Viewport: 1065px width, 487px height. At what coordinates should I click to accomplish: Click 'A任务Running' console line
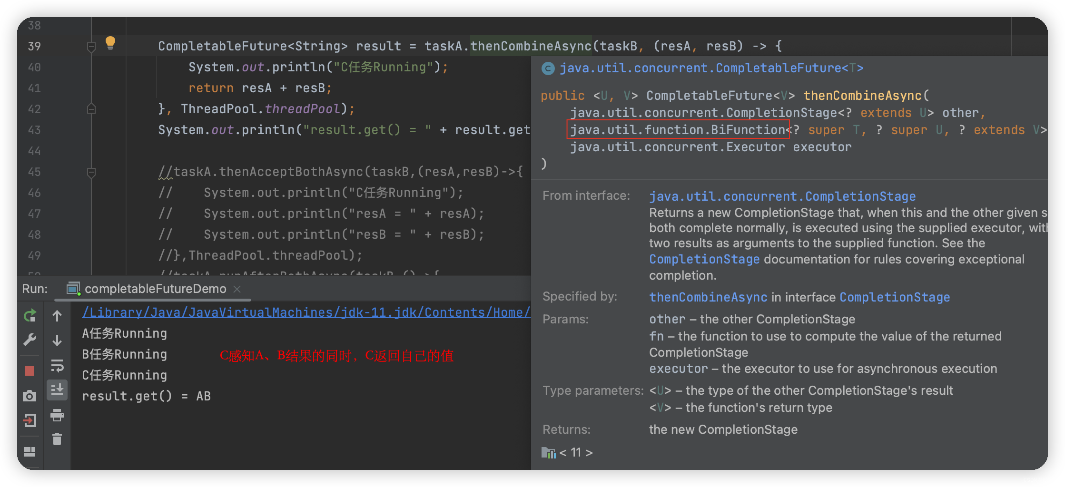(x=125, y=333)
